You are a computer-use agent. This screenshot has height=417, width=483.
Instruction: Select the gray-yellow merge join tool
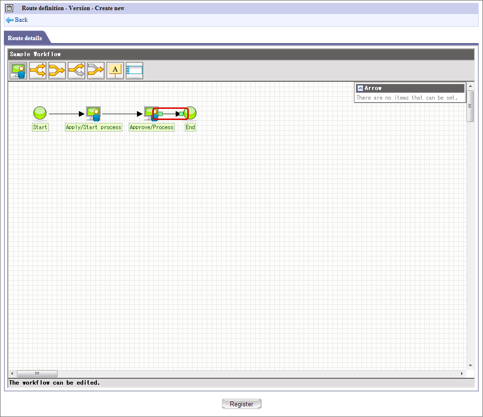96,71
